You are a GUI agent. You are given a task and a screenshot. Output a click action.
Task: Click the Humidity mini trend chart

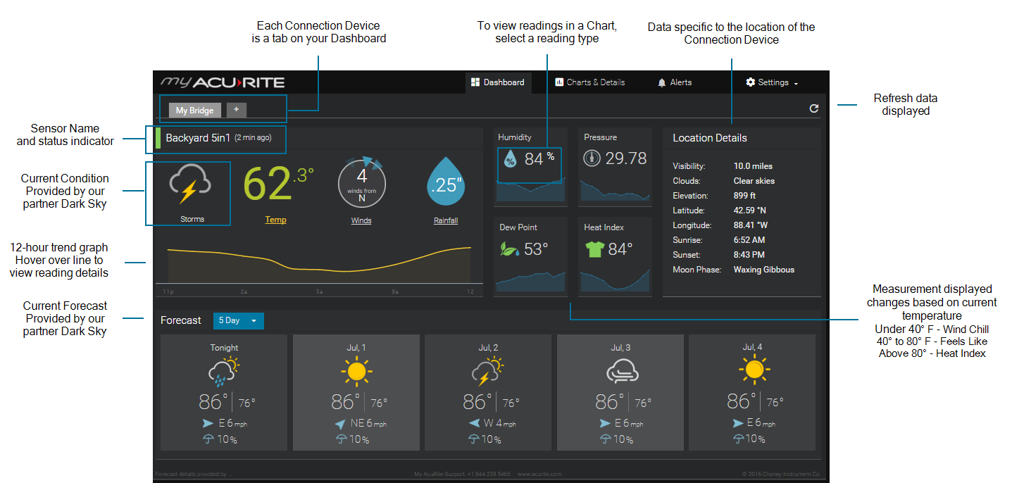[530, 189]
